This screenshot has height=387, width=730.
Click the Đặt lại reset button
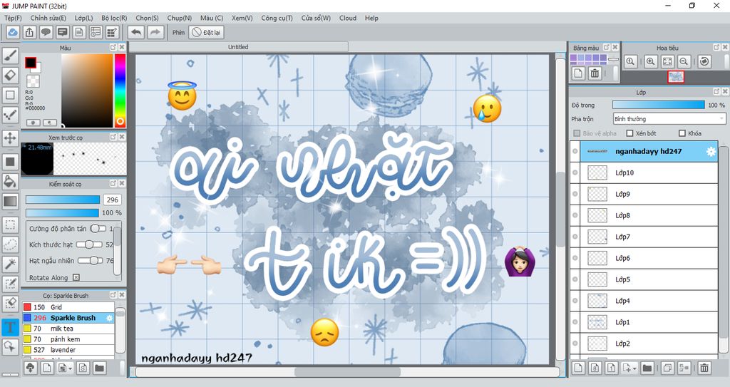pyautogui.click(x=206, y=32)
